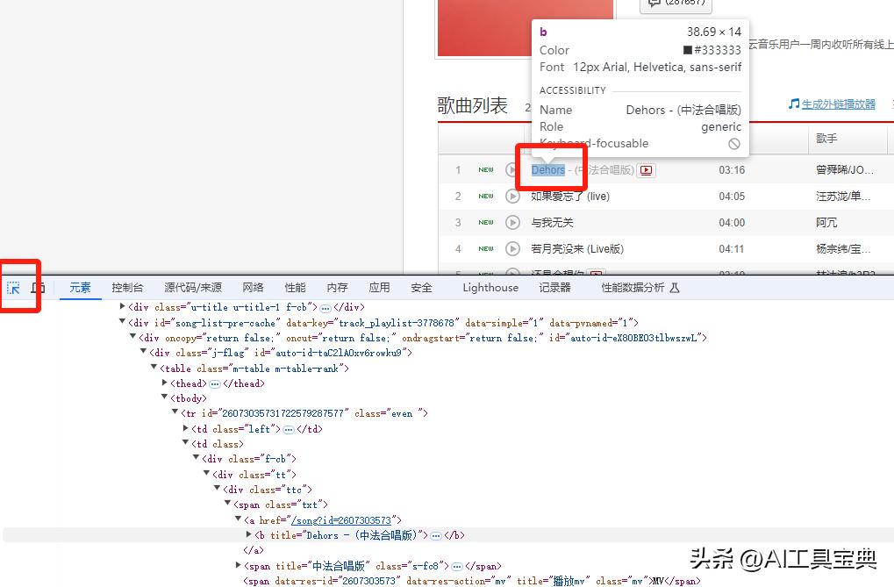894x587 pixels.
Task: Collapse the tr class even node
Action: click(175, 412)
